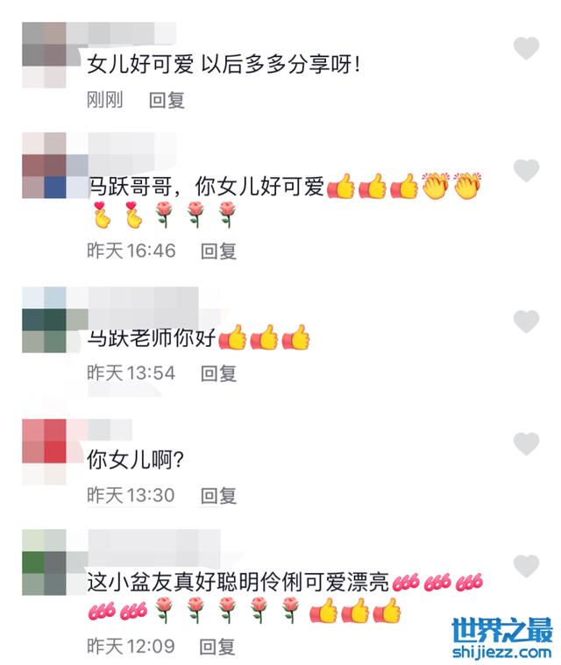The width and height of the screenshot is (561, 665).
Task: Open the shijiezz.com link
Action: point(502,652)
